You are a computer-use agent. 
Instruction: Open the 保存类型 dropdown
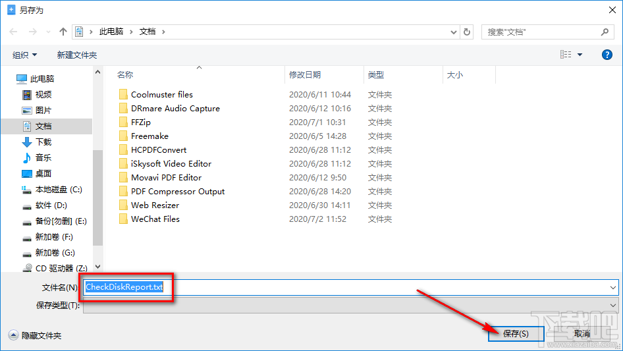tap(351, 306)
